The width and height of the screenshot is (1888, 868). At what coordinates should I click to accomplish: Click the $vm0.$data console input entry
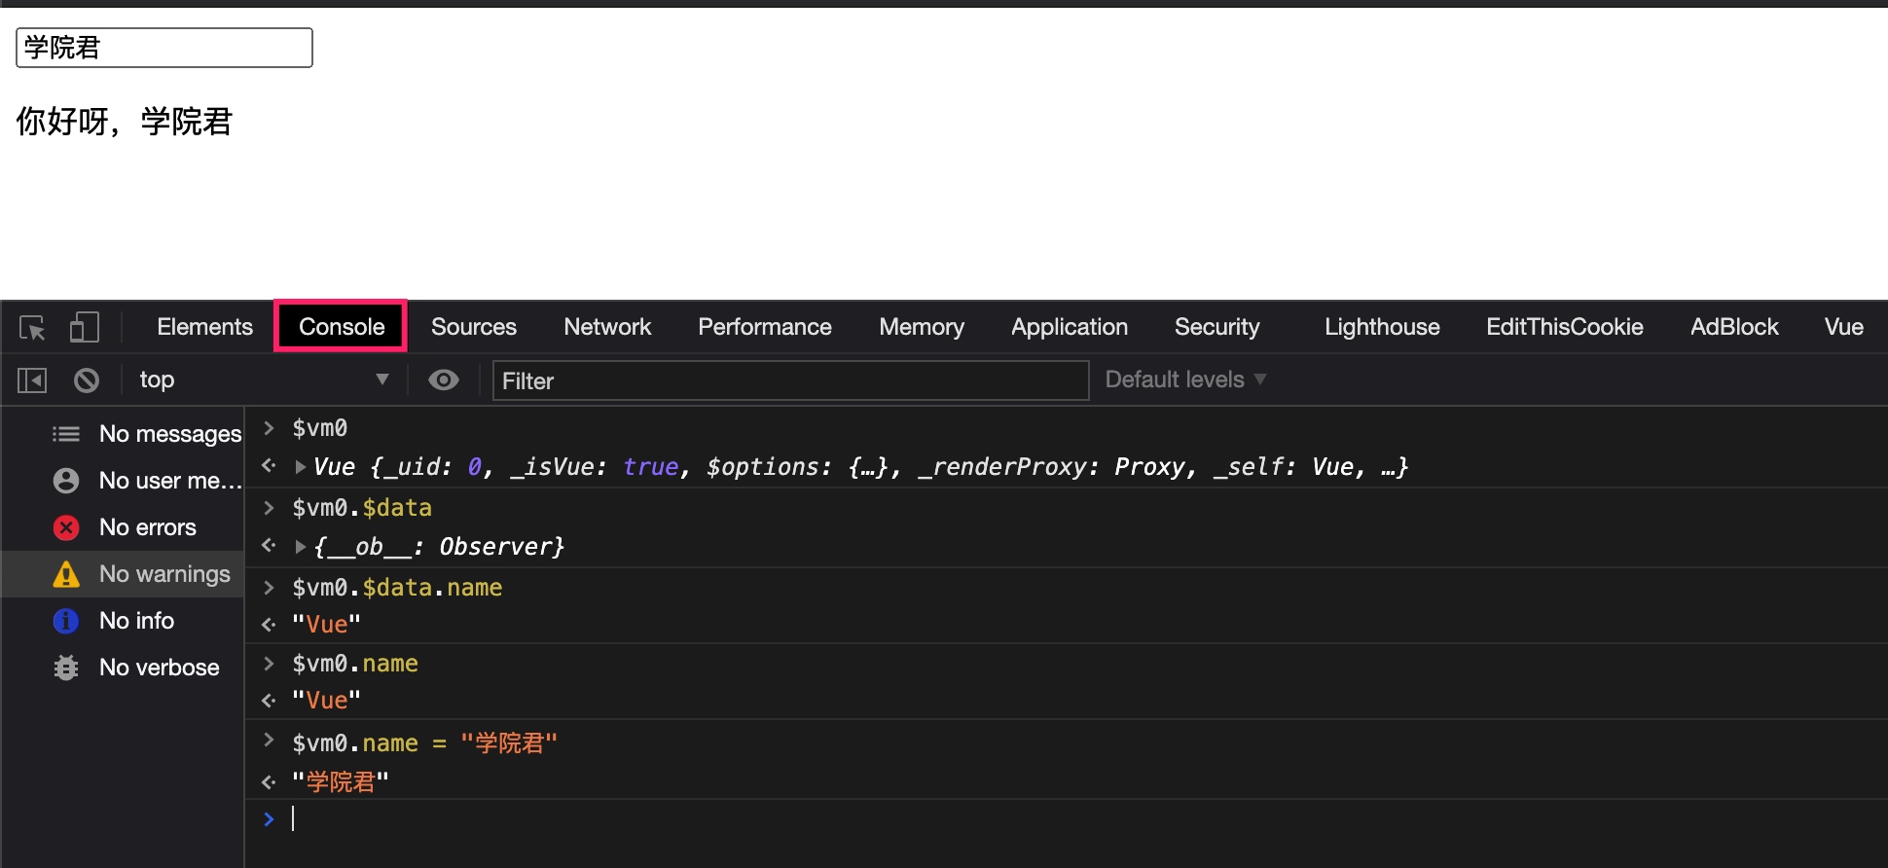tap(362, 508)
